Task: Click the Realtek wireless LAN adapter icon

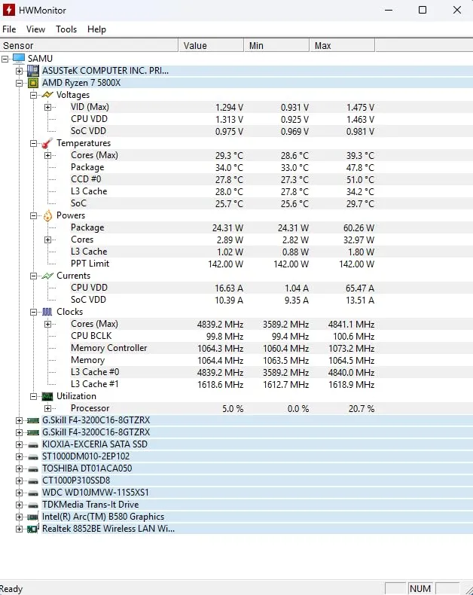Action: 33,529
